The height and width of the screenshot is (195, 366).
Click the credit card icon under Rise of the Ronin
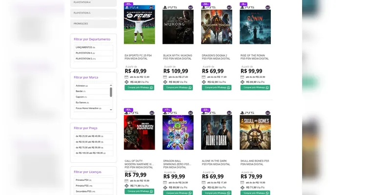tap(243, 77)
